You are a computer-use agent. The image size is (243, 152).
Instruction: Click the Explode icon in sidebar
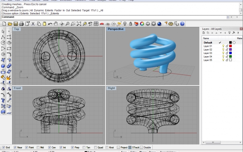coord(9,78)
